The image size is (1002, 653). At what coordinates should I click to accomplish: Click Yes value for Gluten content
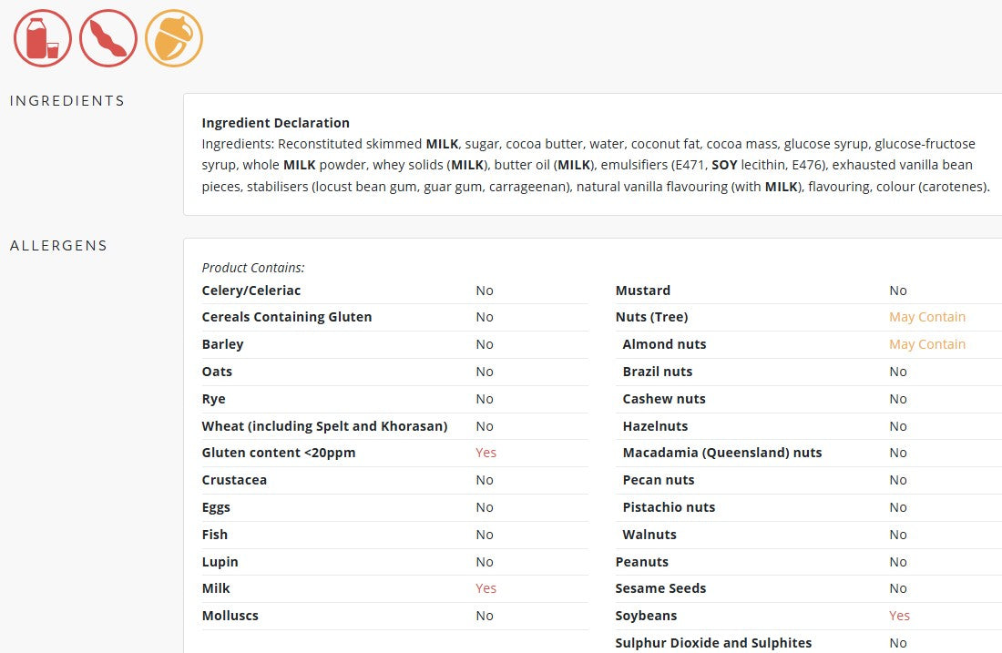486,453
